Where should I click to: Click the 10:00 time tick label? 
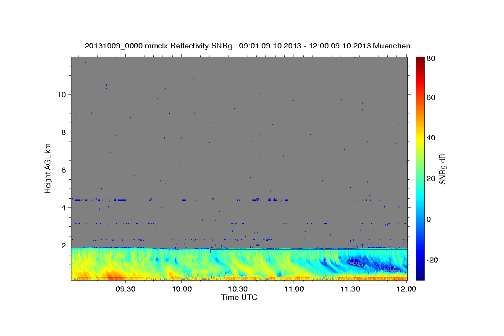182,289
